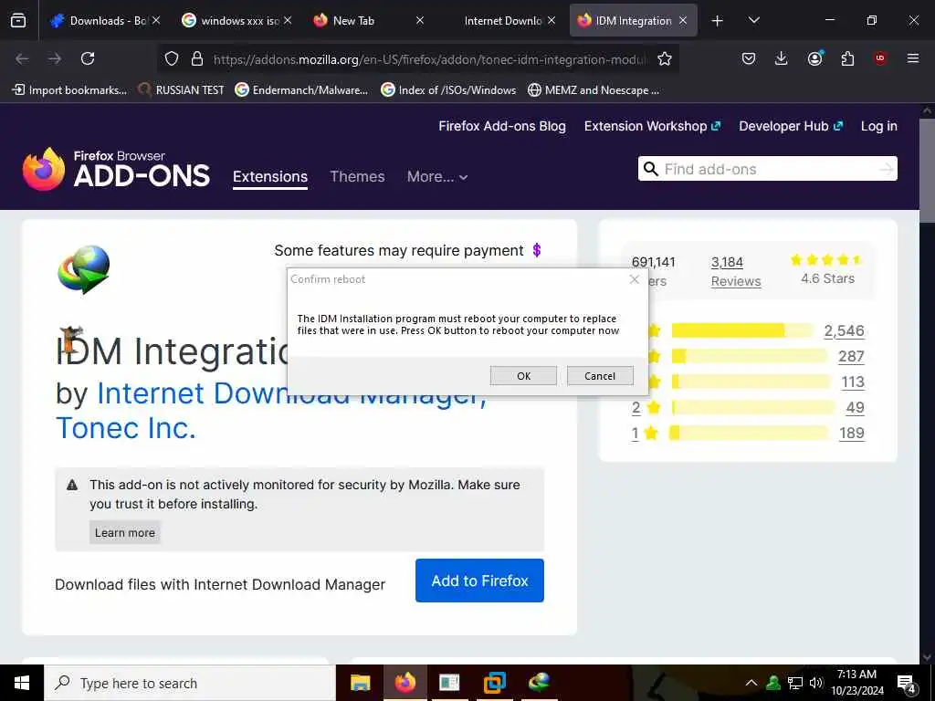Save page to Pocket
Screen dimensions: 935x701
(749, 58)
